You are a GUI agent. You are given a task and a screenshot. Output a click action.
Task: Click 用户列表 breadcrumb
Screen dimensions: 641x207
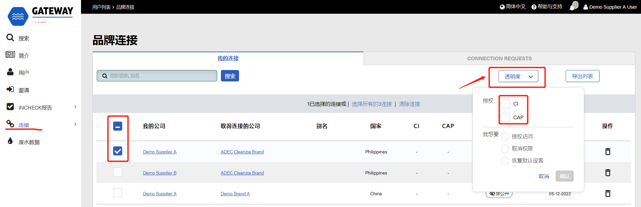click(x=101, y=7)
